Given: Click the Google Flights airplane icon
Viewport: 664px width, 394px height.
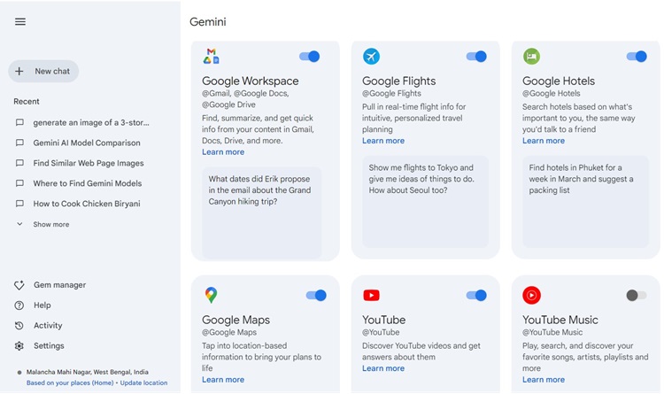Looking at the screenshot, I should (371, 57).
